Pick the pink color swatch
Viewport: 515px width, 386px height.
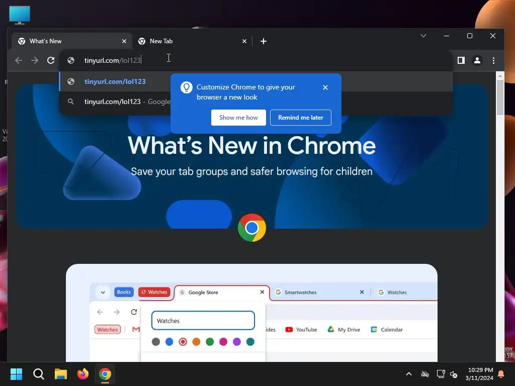click(223, 342)
